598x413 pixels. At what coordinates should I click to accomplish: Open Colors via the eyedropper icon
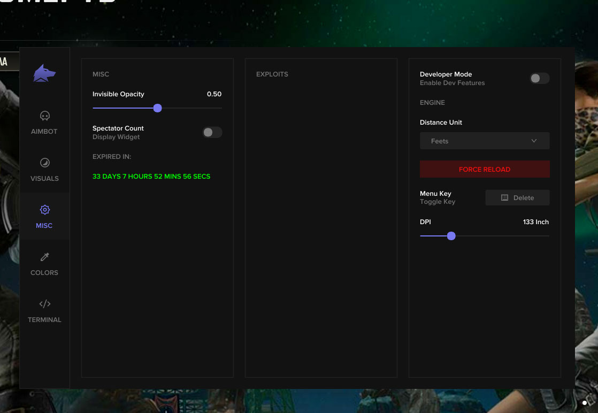click(x=45, y=257)
